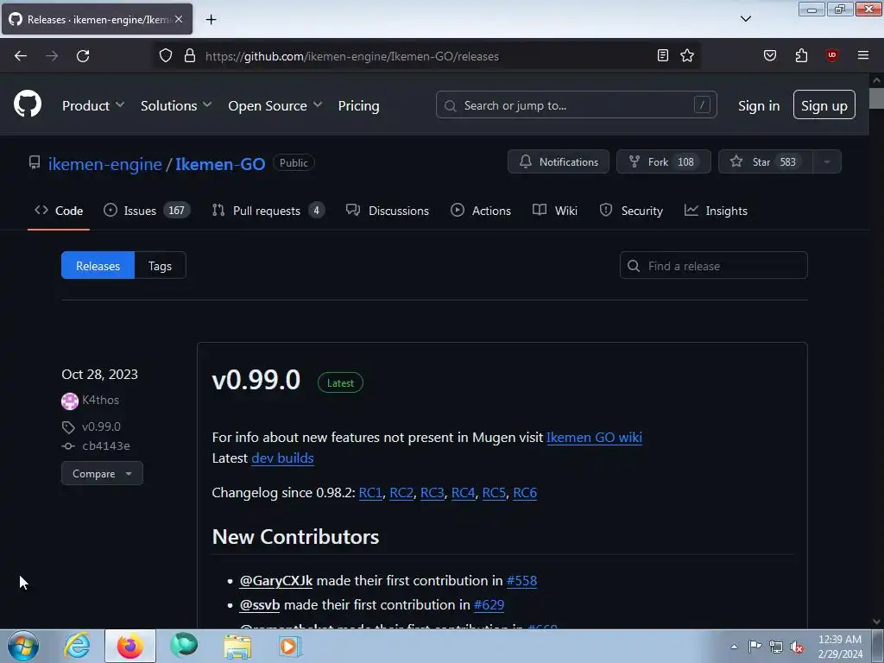884x663 pixels.
Task: List all tabs chevron in tab bar
Action: [x=745, y=19]
